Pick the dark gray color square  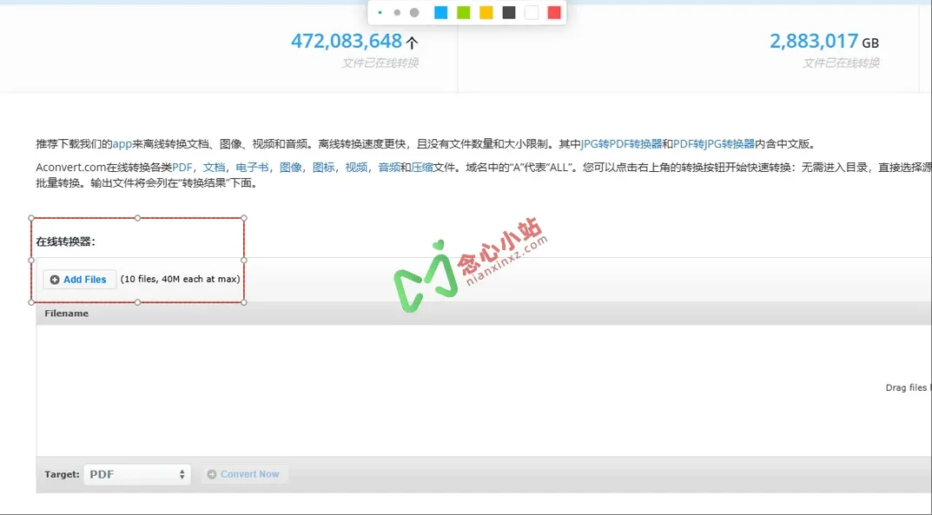click(x=508, y=13)
